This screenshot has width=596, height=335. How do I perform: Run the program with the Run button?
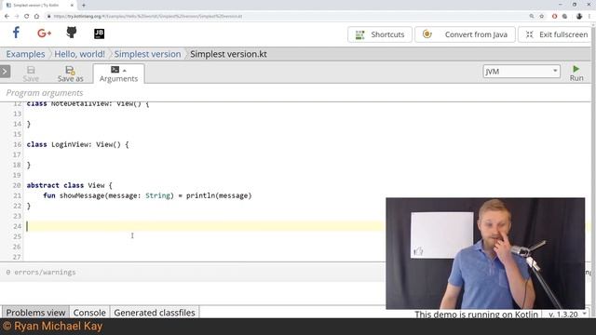coord(576,73)
